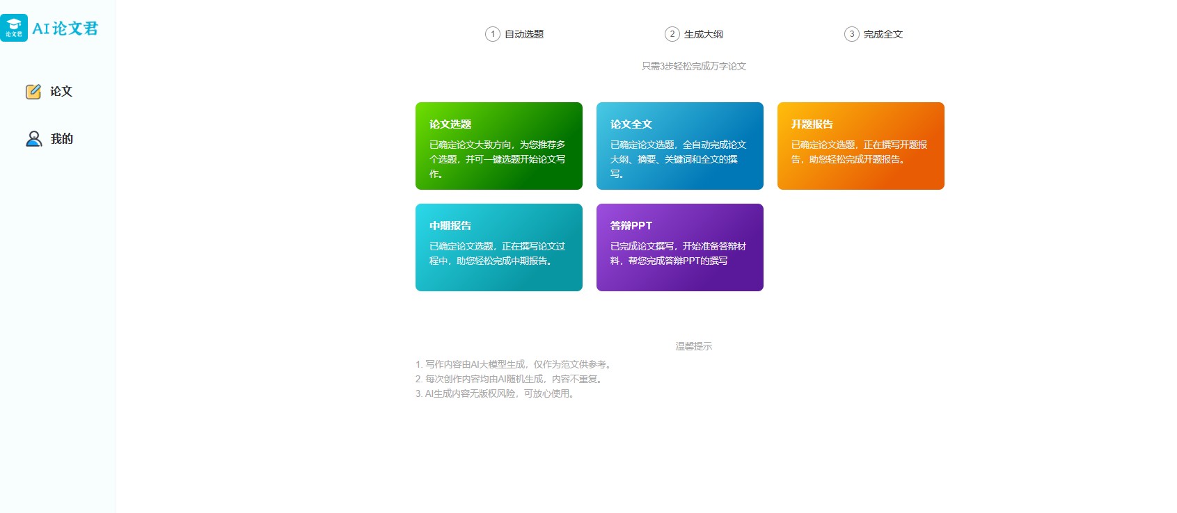Click the AI论文君 graduation cap logo icon
This screenshot has height=513, width=1177.
(x=14, y=28)
